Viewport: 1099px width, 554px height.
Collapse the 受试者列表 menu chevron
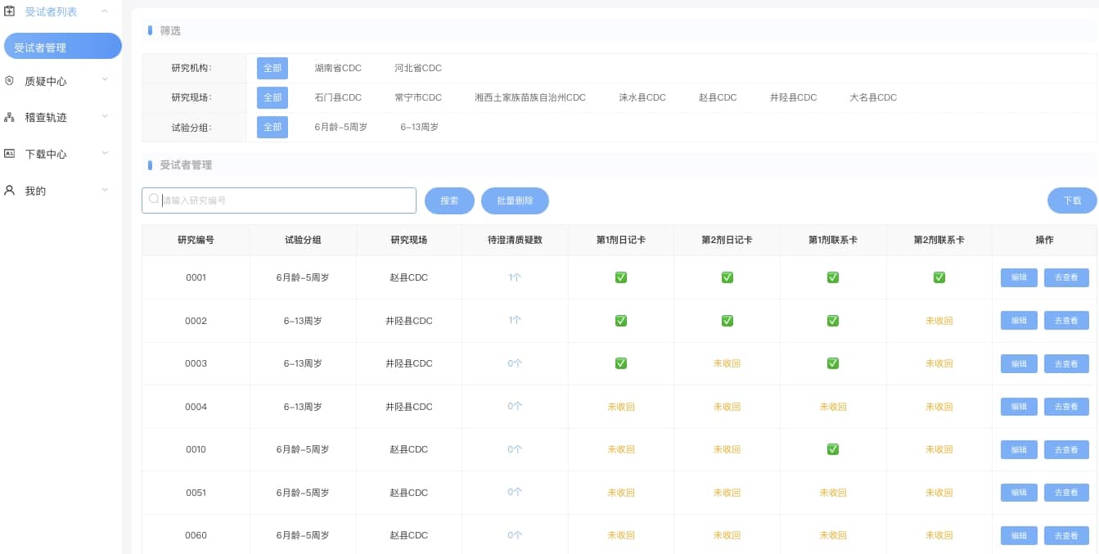pos(105,11)
